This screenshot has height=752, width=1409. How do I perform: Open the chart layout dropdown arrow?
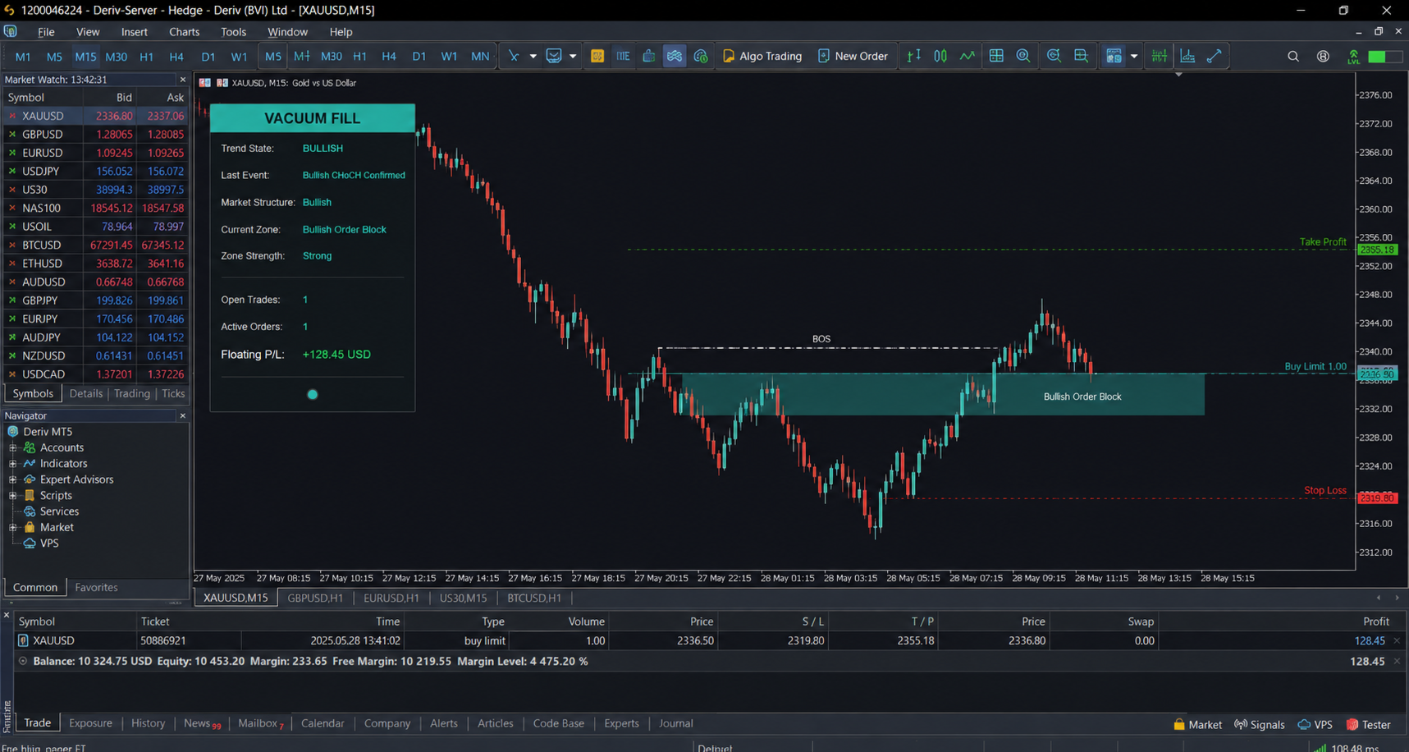pos(1134,56)
